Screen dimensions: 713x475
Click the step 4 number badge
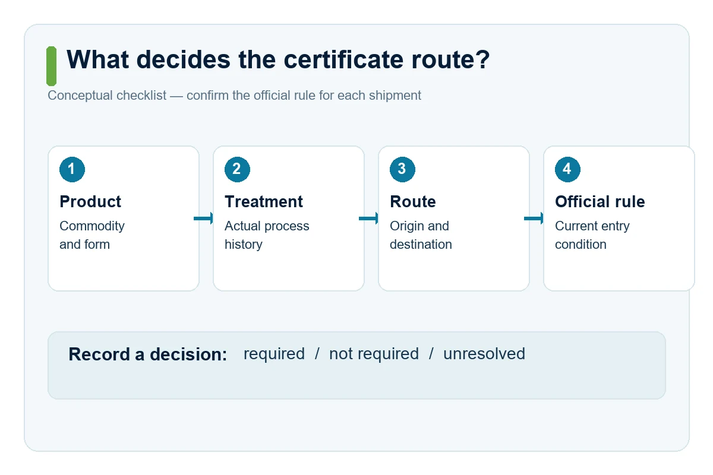(567, 169)
